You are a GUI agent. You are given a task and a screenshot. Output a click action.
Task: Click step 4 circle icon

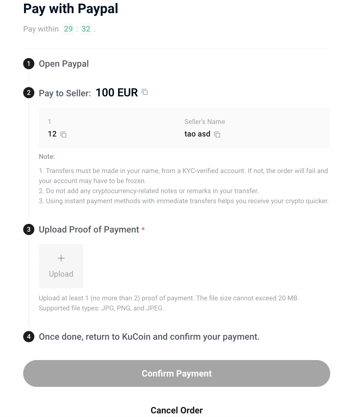pyautogui.click(x=29, y=337)
